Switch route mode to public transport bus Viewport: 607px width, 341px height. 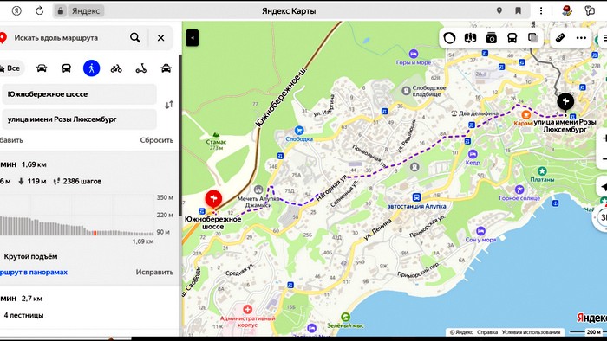[67, 68]
